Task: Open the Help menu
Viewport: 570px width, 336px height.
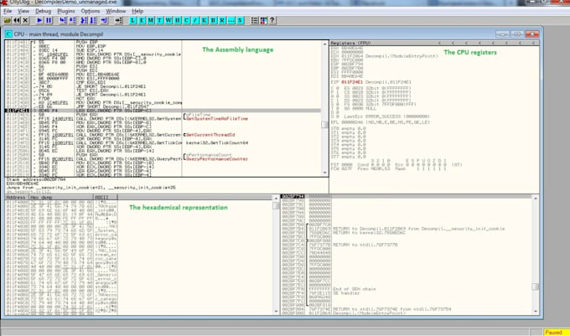Action: 137,11
